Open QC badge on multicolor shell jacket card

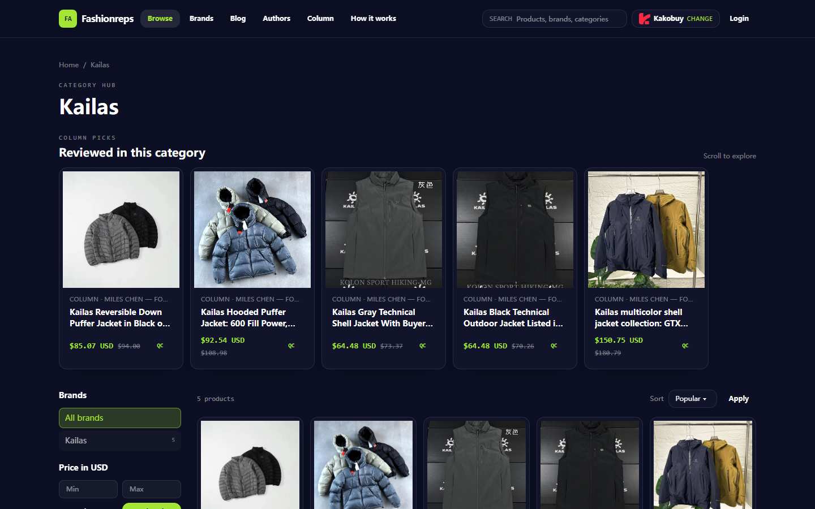685,346
